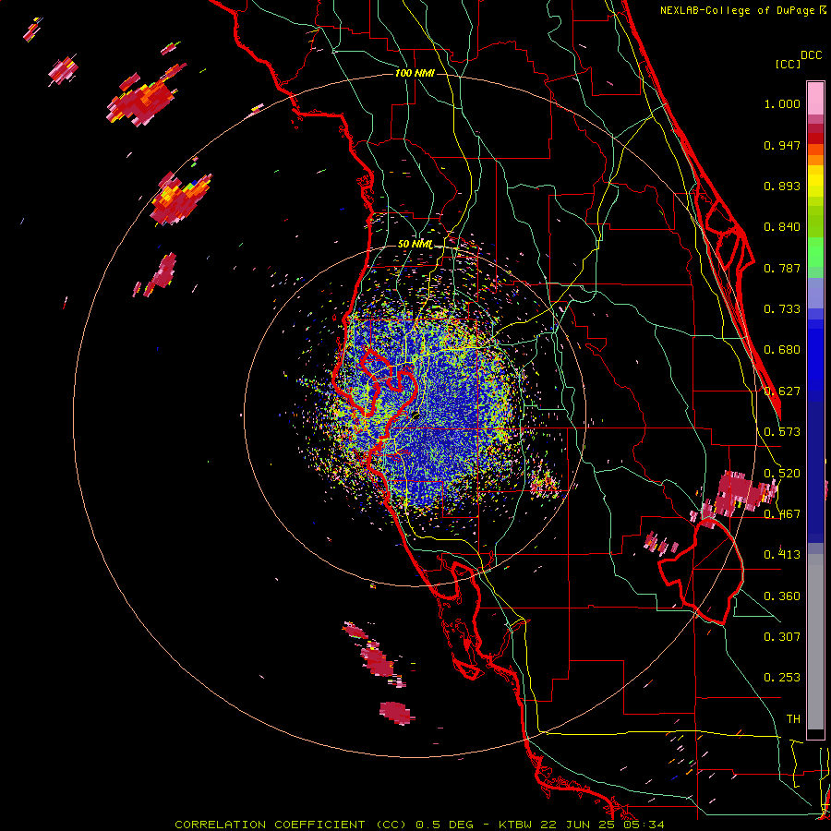The width and height of the screenshot is (831, 831).
Task: Select the 0.520 scale value
Action: (782, 473)
